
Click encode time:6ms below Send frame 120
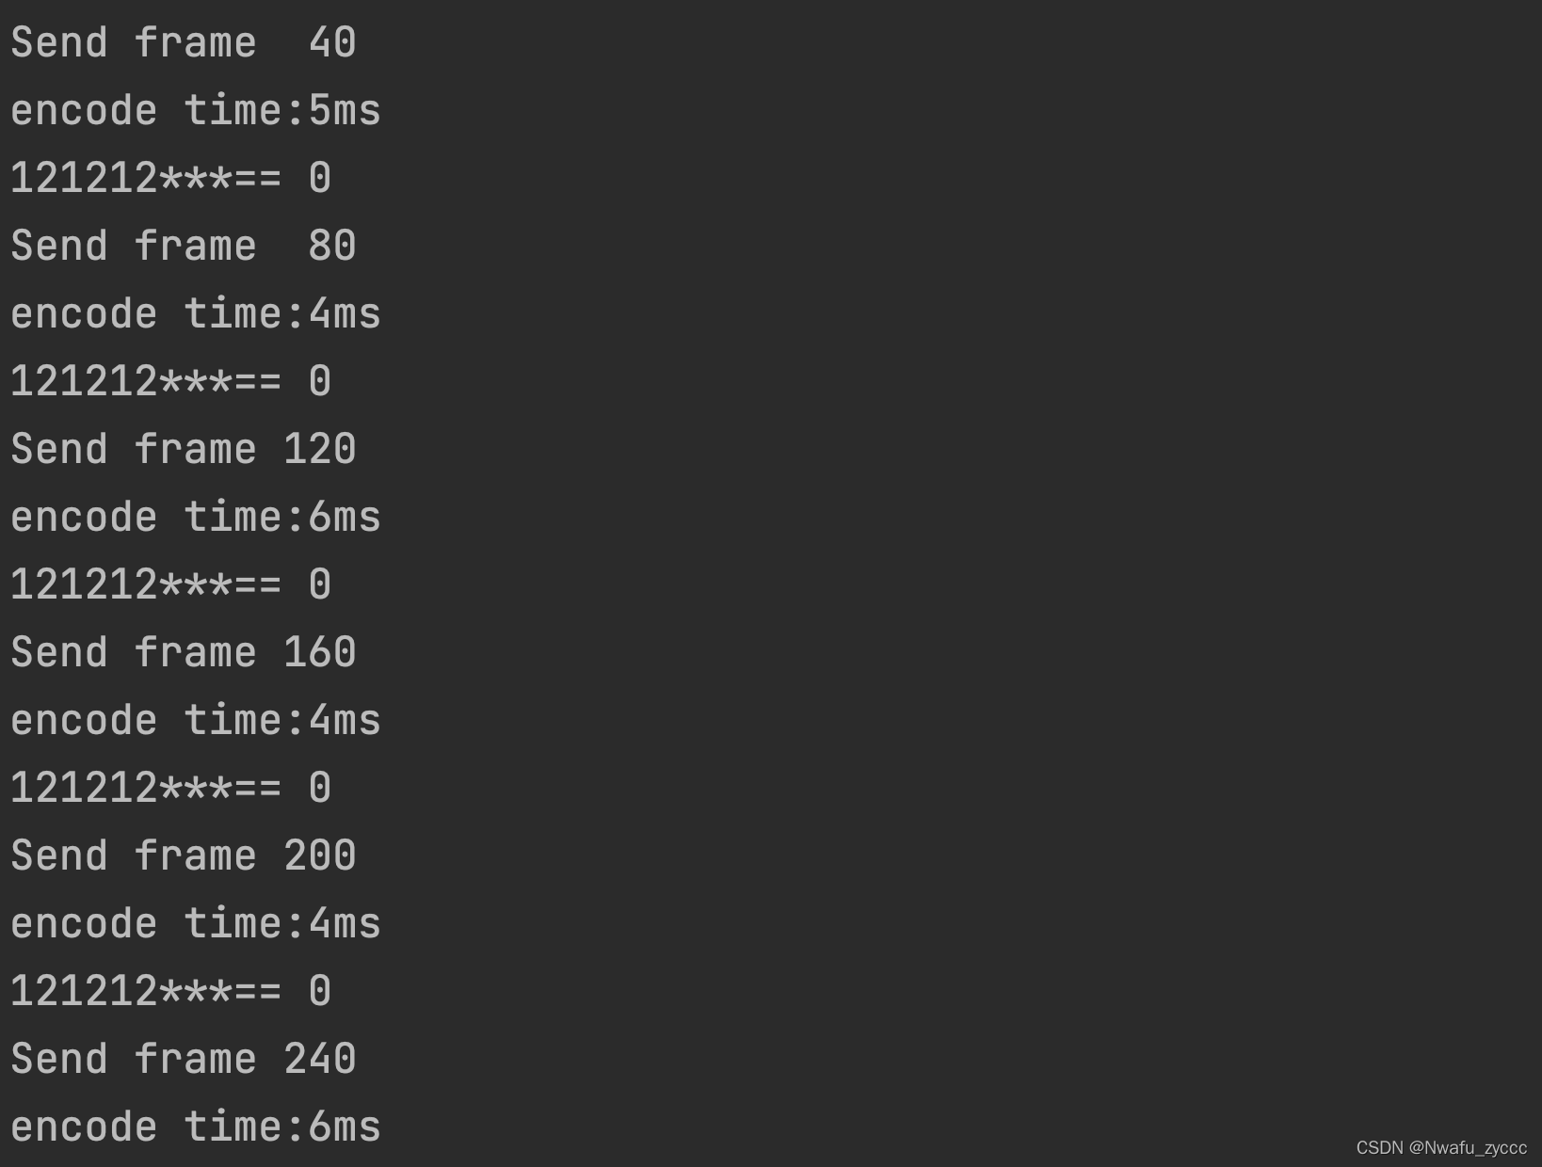tap(195, 518)
